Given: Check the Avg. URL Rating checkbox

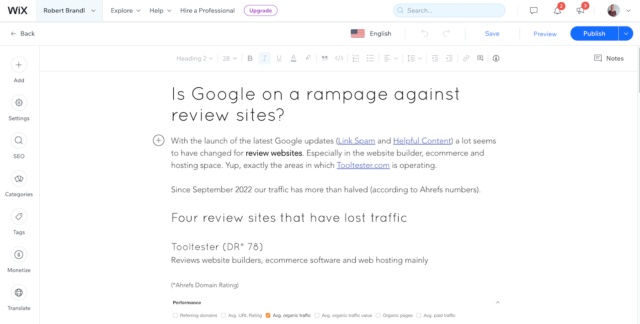Looking at the screenshot, I should (x=224, y=315).
